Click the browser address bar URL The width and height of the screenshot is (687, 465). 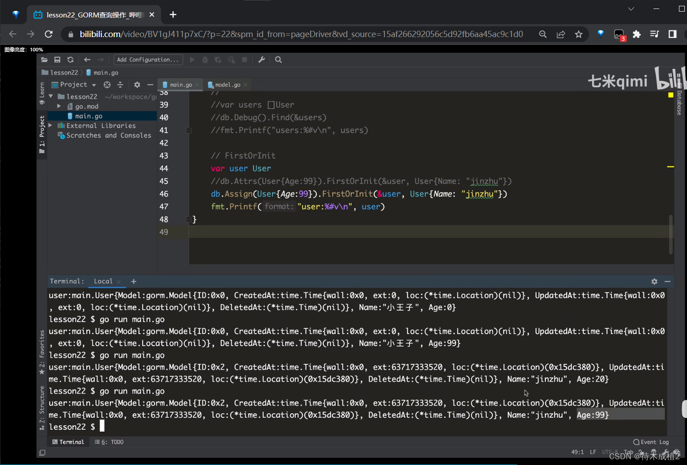coord(301,34)
